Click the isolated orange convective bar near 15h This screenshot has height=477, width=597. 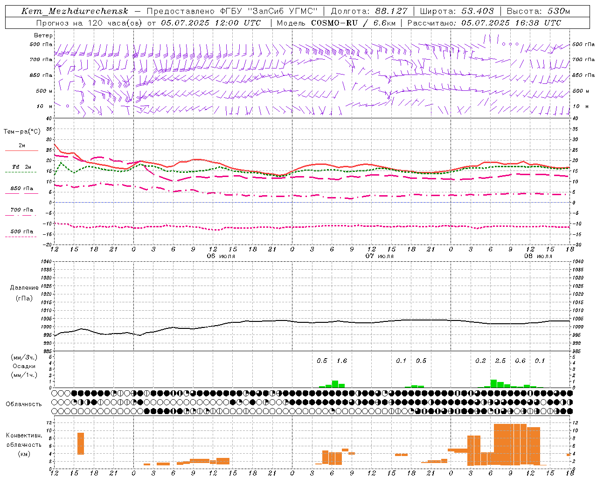pyautogui.click(x=81, y=443)
